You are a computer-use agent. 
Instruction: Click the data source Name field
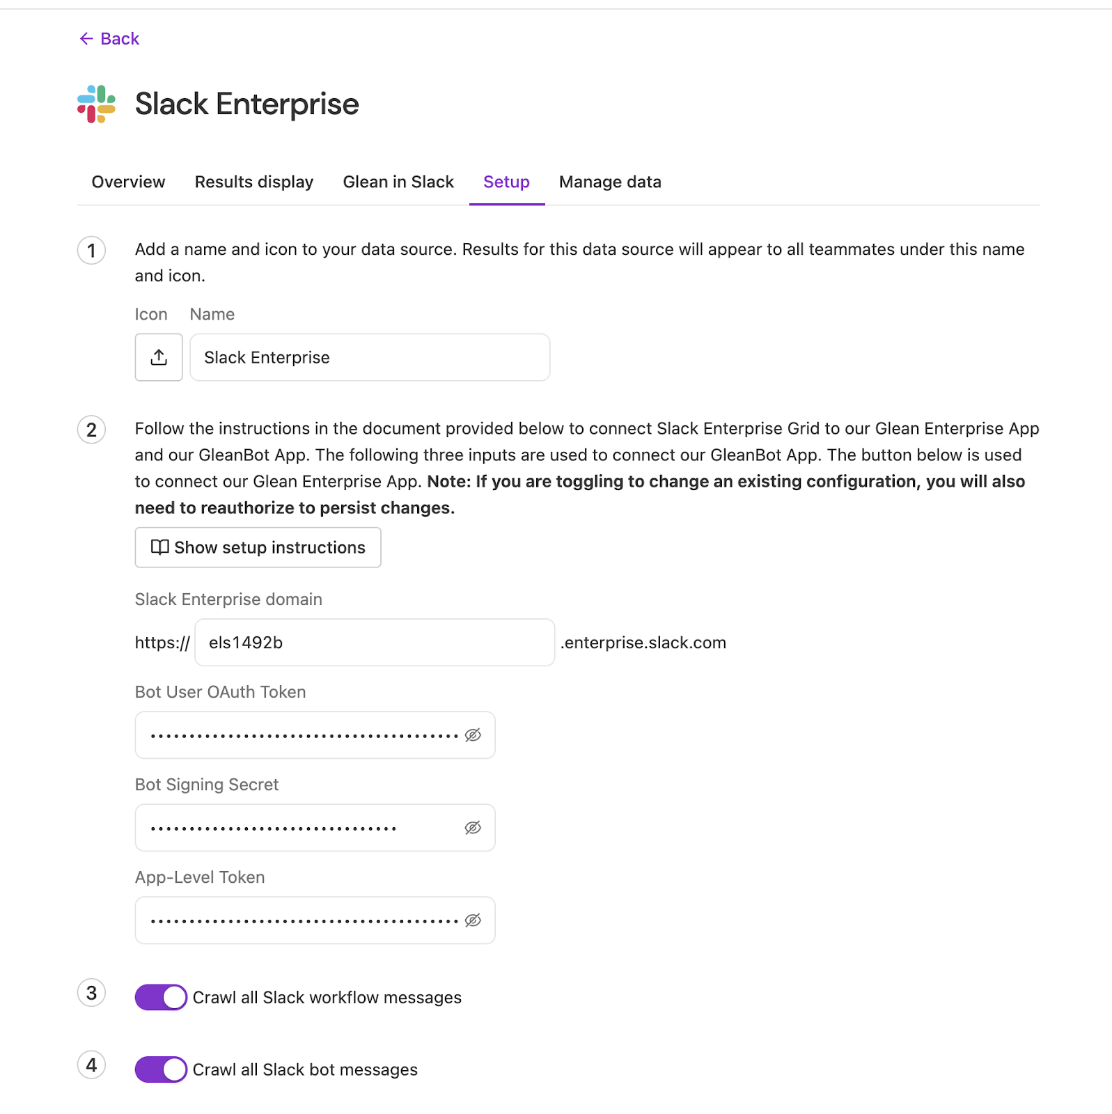(369, 357)
